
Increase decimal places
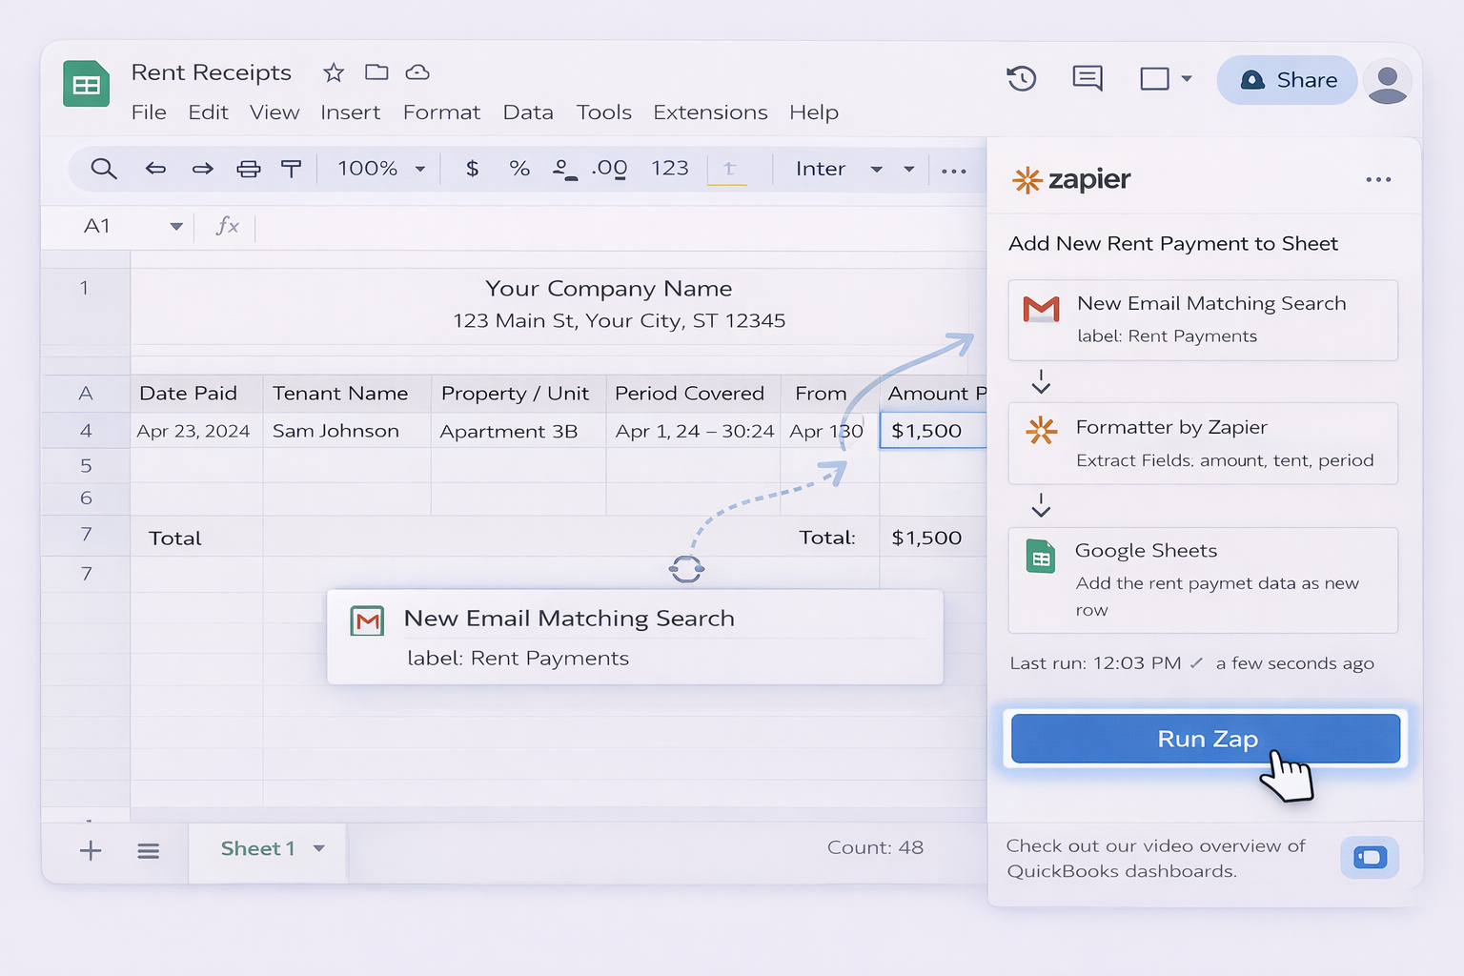click(x=609, y=170)
